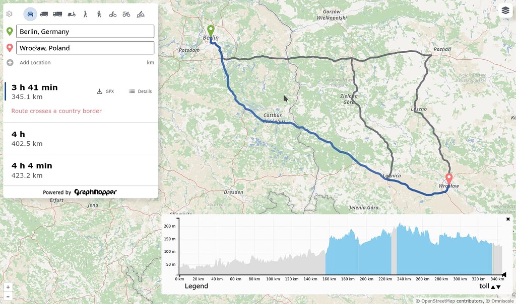Open the routing settings gear

[x=9, y=14]
